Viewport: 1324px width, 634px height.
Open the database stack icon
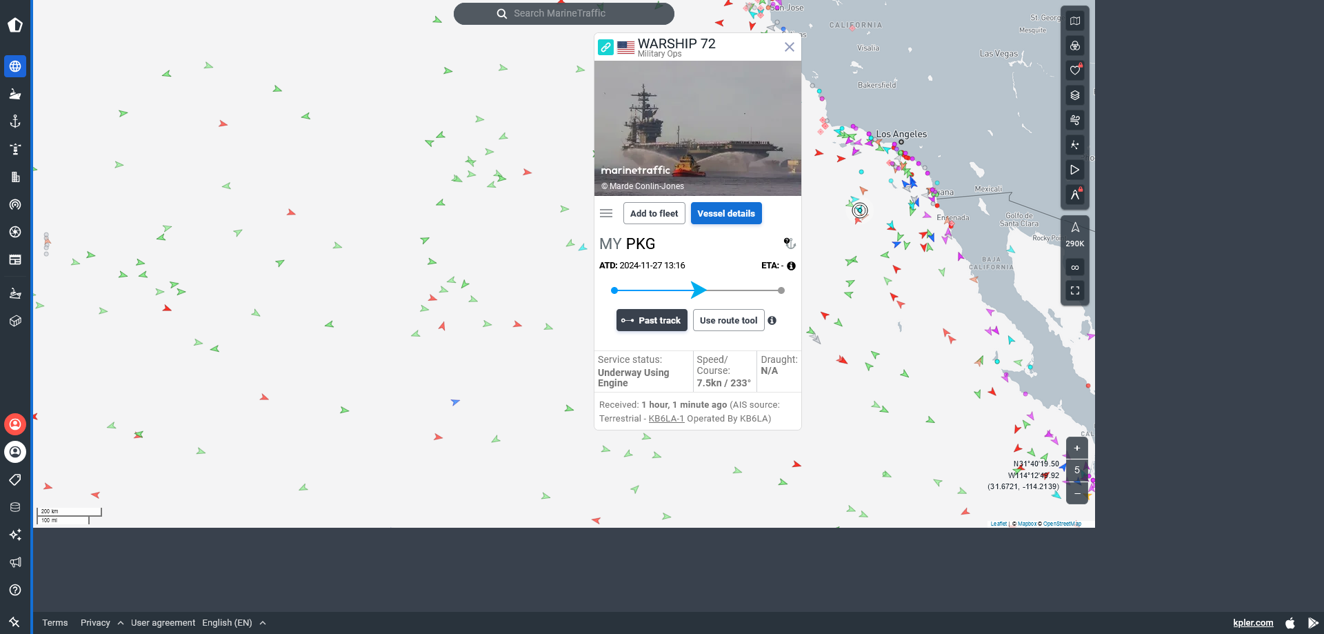(x=15, y=507)
